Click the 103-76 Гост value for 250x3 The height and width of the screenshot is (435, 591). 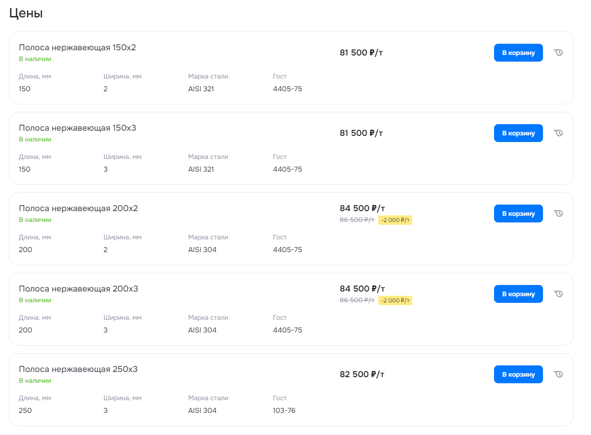(284, 411)
